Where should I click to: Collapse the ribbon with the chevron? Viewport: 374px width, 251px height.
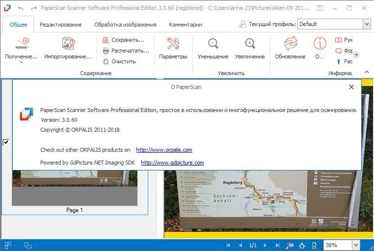coord(367,72)
